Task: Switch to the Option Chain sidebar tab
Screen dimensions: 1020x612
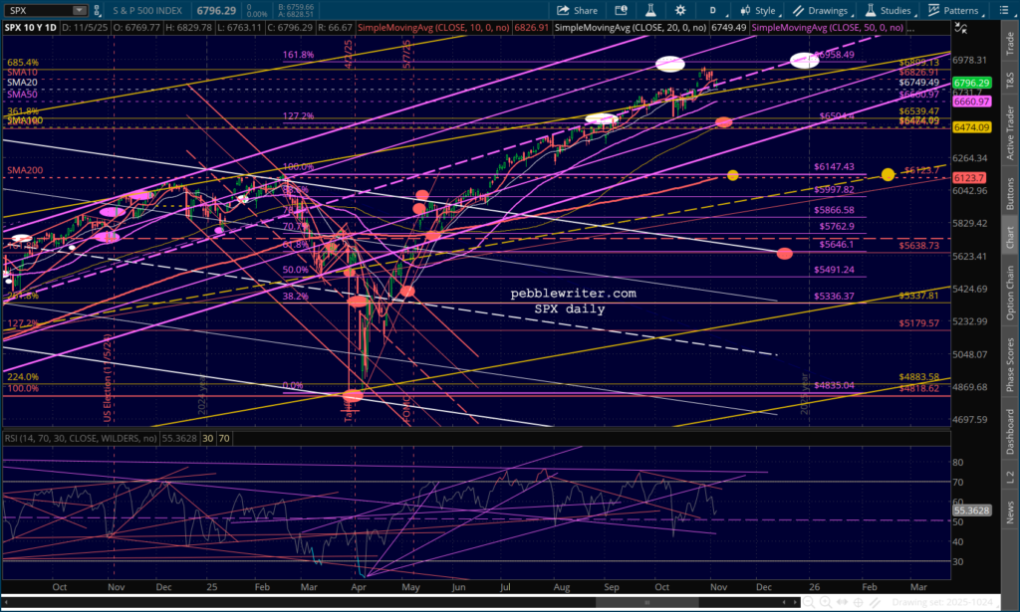Action: click(x=1008, y=292)
